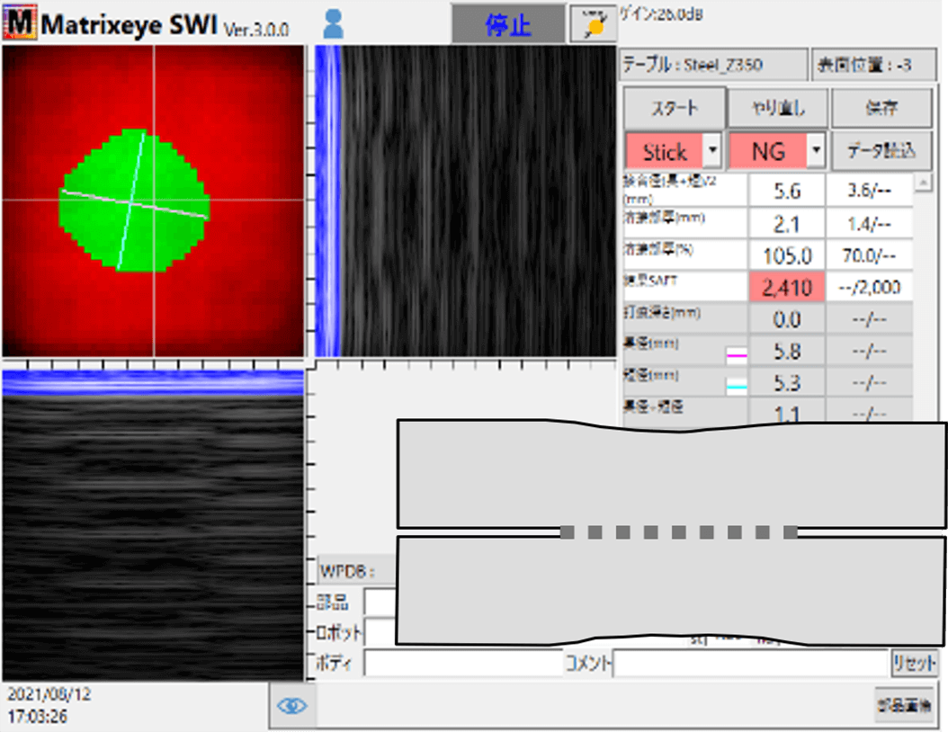Screen dimensions: 948x732
Task: Open the NG judgment dropdown arrow
Action: coord(815,151)
